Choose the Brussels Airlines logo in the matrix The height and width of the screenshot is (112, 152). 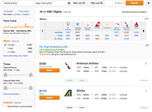[x=88, y=24]
